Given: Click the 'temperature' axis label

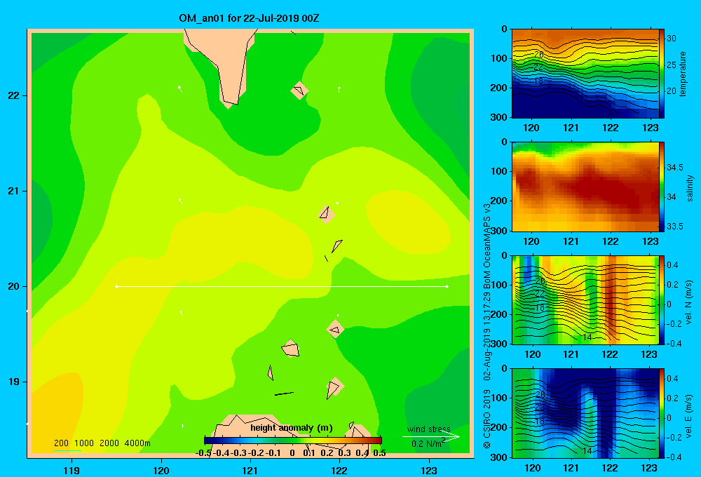Looking at the screenshot, I should 683,74.
